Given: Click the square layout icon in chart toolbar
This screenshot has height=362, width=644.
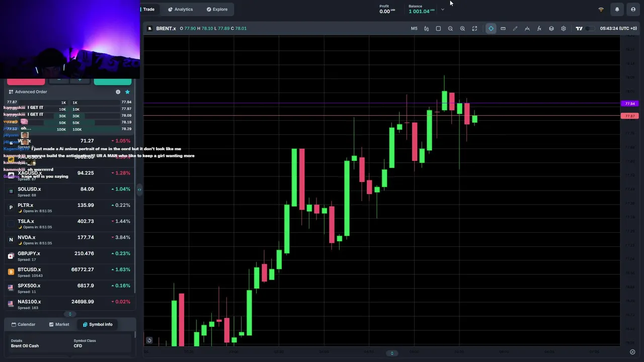Looking at the screenshot, I should pos(438,29).
